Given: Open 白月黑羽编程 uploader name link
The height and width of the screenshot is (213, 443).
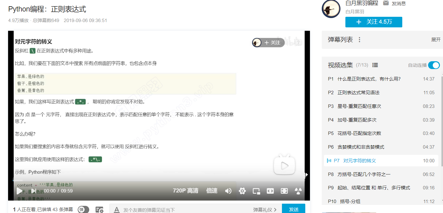Looking at the screenshot, I should click(x=362, y=3).
